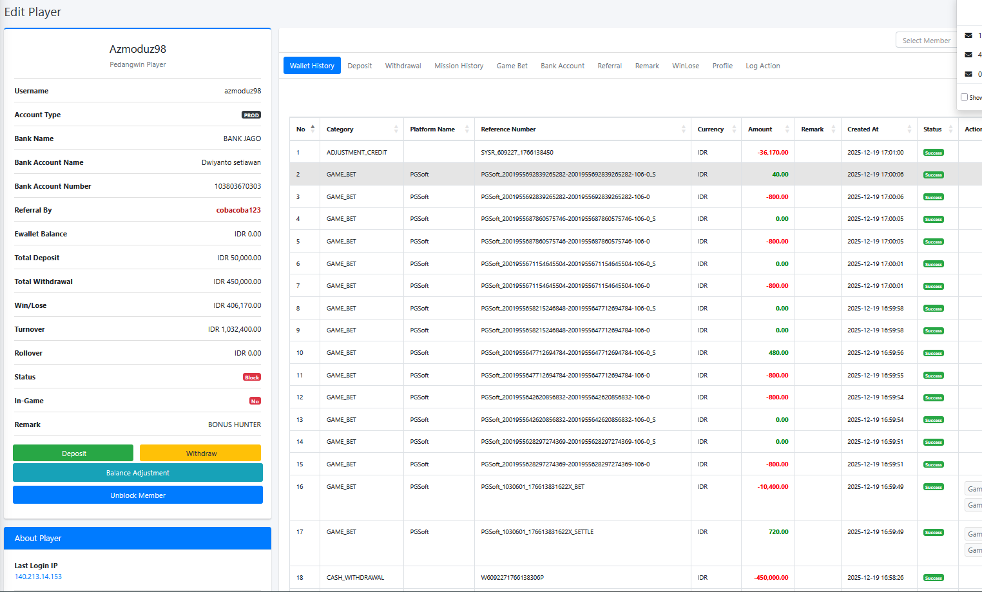Click the Unblock Member button
The width and height of the screenshot is (982, 592).
(x=138, y=495)
